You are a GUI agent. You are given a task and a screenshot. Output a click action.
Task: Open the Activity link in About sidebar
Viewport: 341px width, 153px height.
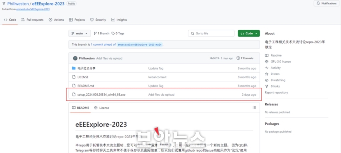(273, 68)
